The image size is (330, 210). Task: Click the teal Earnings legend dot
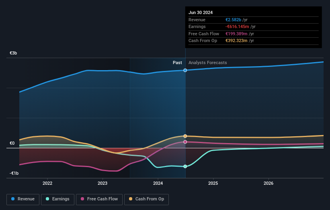pos(47,199)
